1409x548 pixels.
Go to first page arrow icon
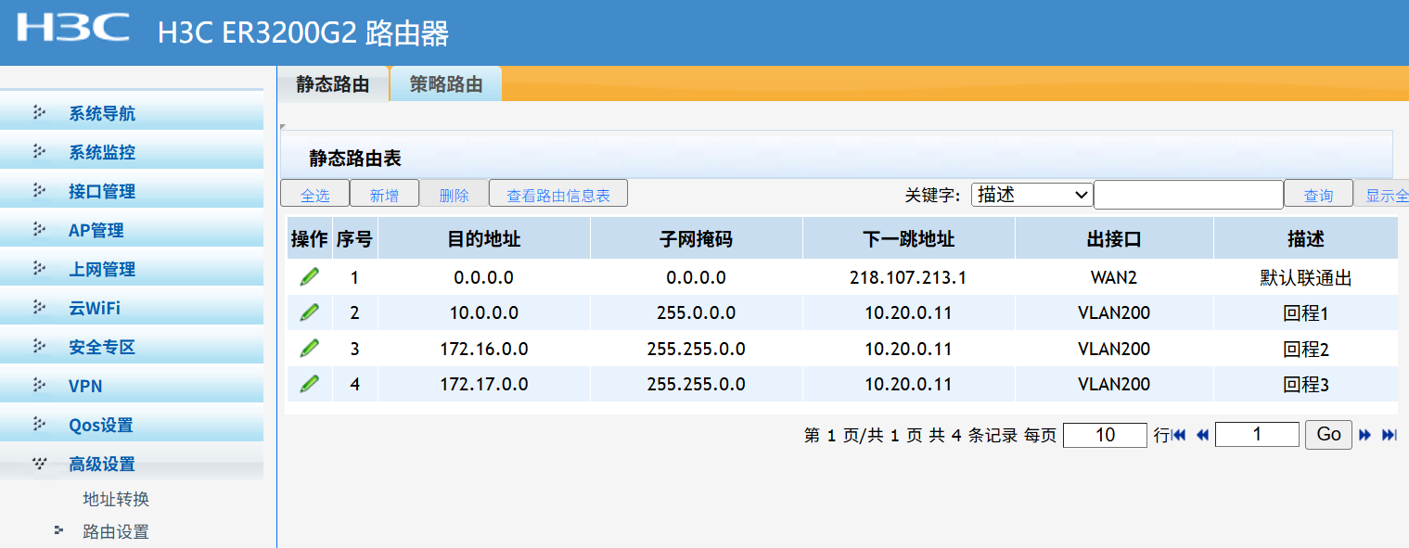(1180, 435)
